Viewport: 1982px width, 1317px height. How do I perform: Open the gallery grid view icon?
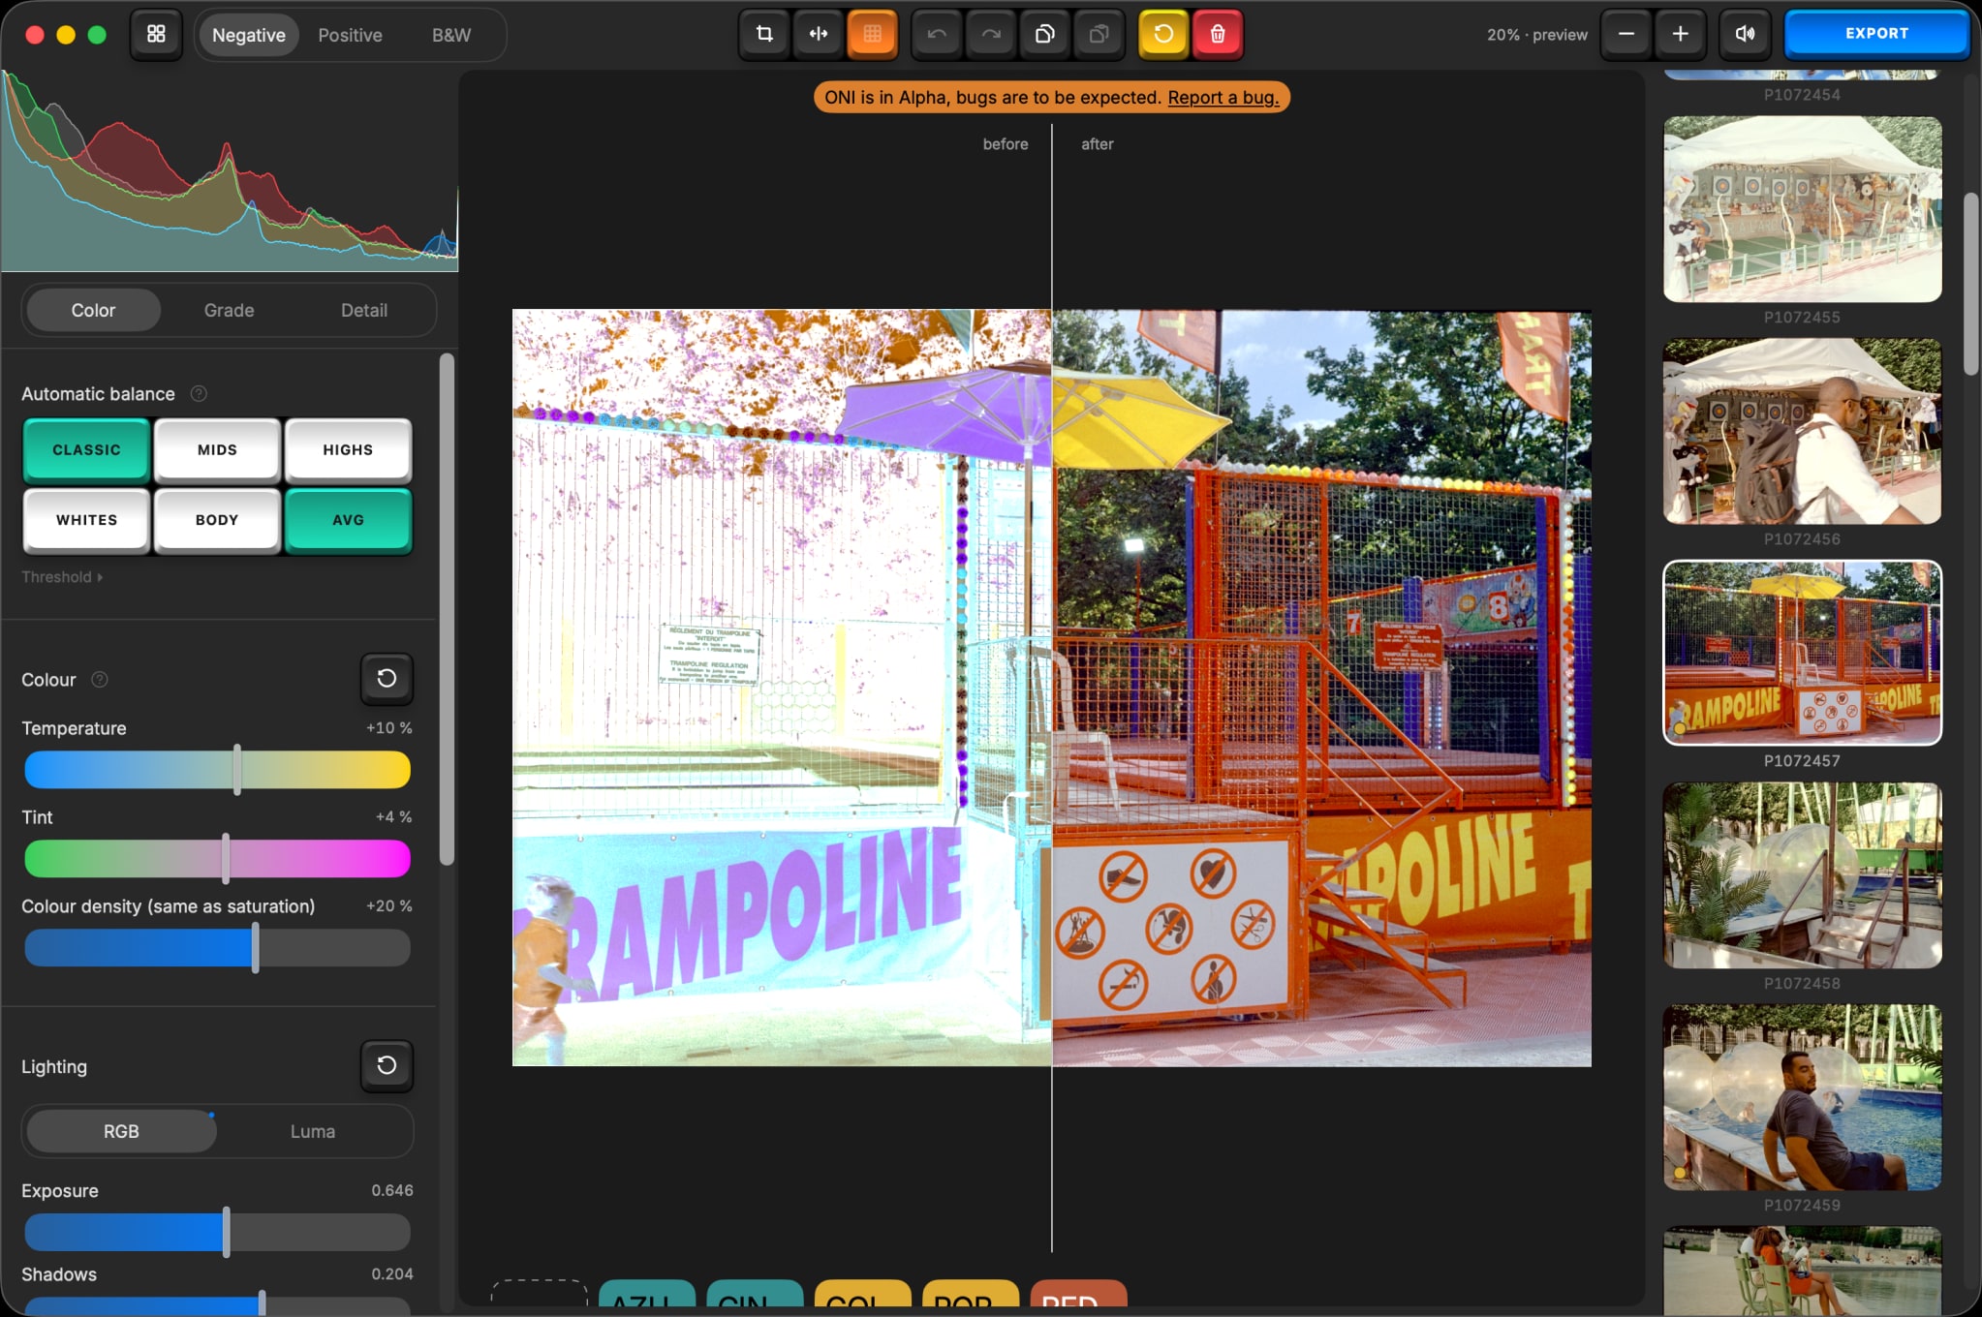[156, 34]
